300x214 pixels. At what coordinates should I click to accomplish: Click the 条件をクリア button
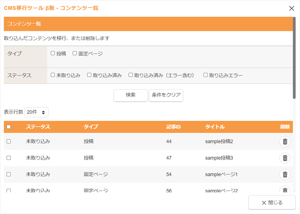[x=166, y=95]
